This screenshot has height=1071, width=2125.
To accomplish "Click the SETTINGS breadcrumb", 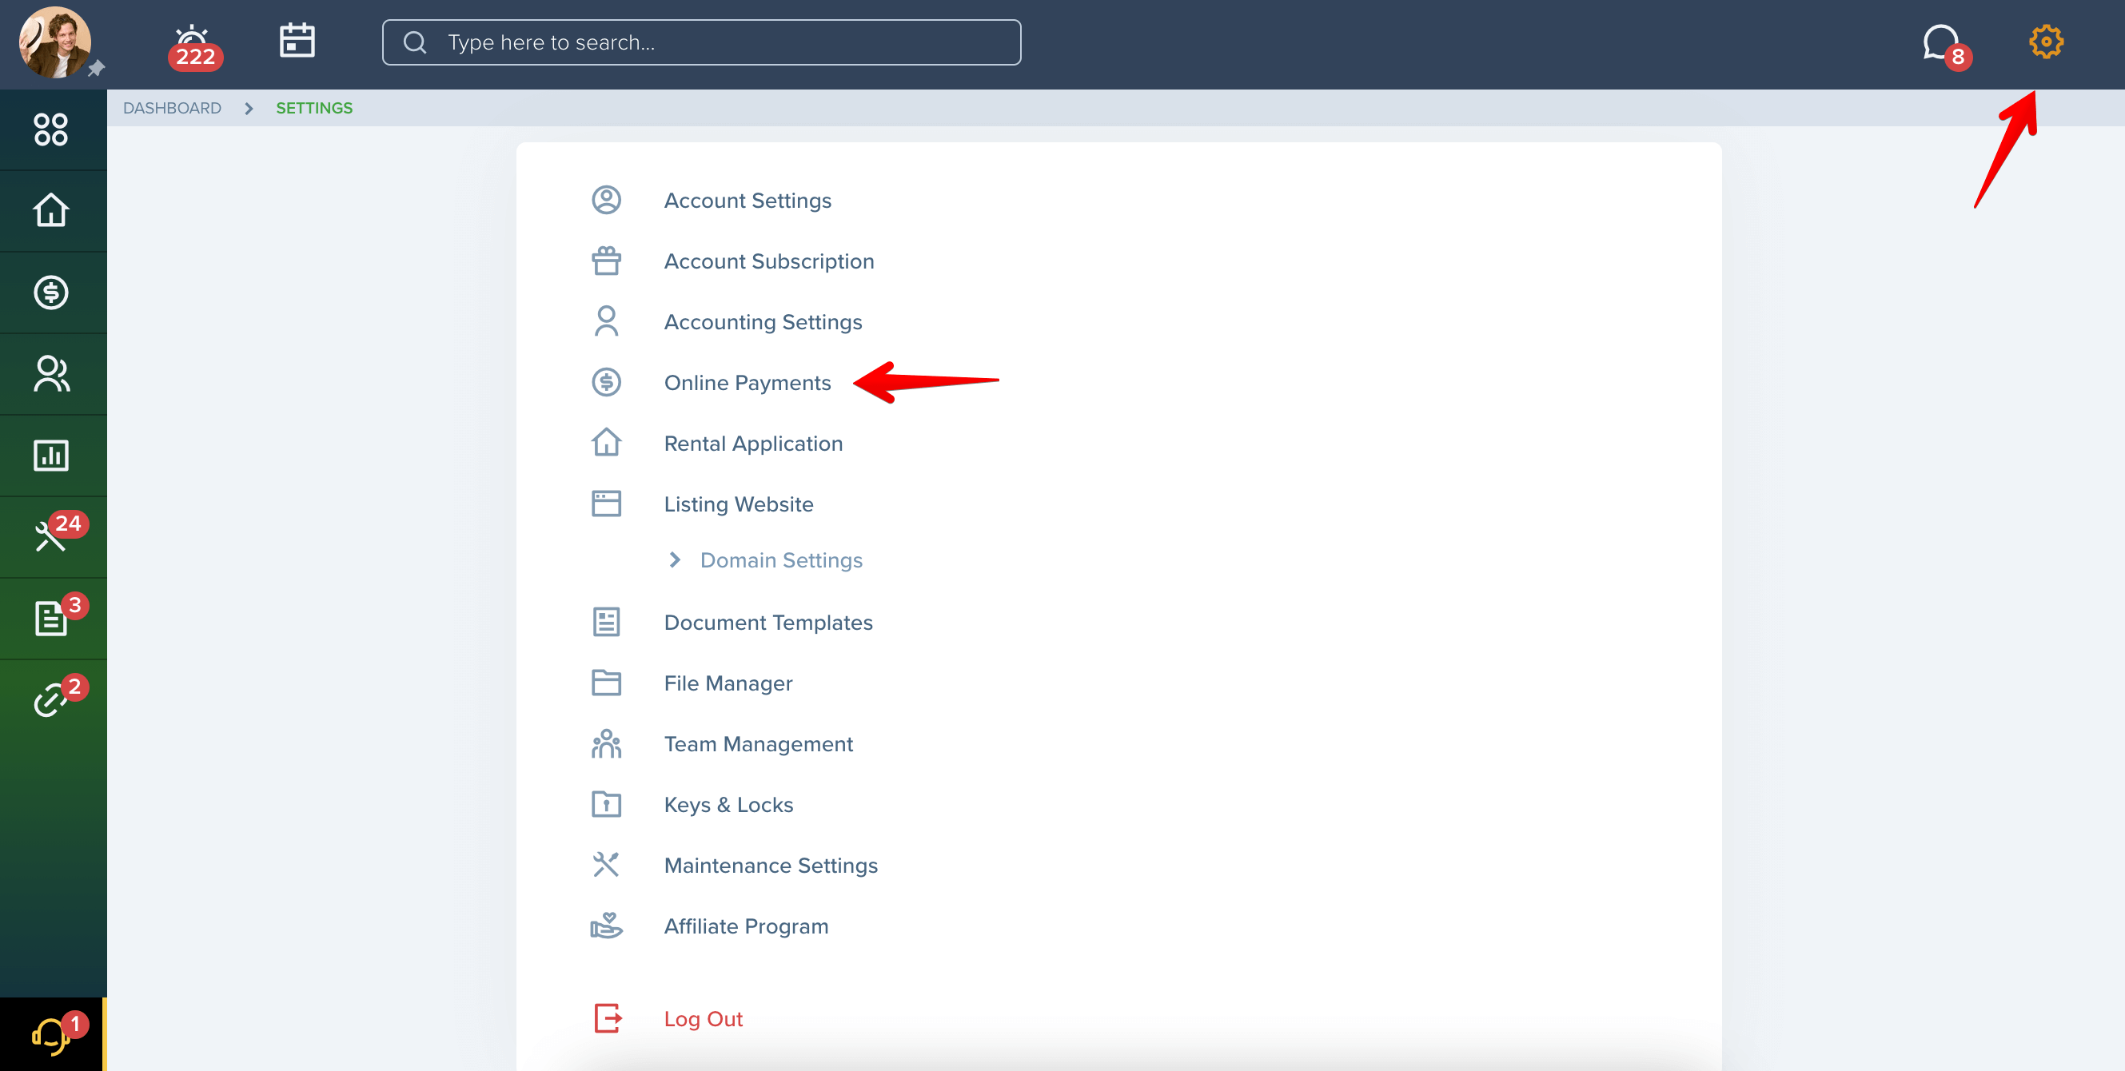I will pyautogui.click(x=313, y=108).
